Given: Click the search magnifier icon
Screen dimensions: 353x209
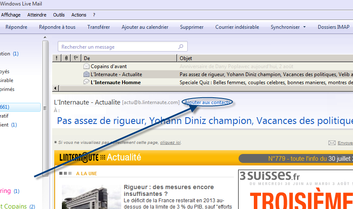Looking at the screenshot, I should pyautogui.click(x=181, y=47).
